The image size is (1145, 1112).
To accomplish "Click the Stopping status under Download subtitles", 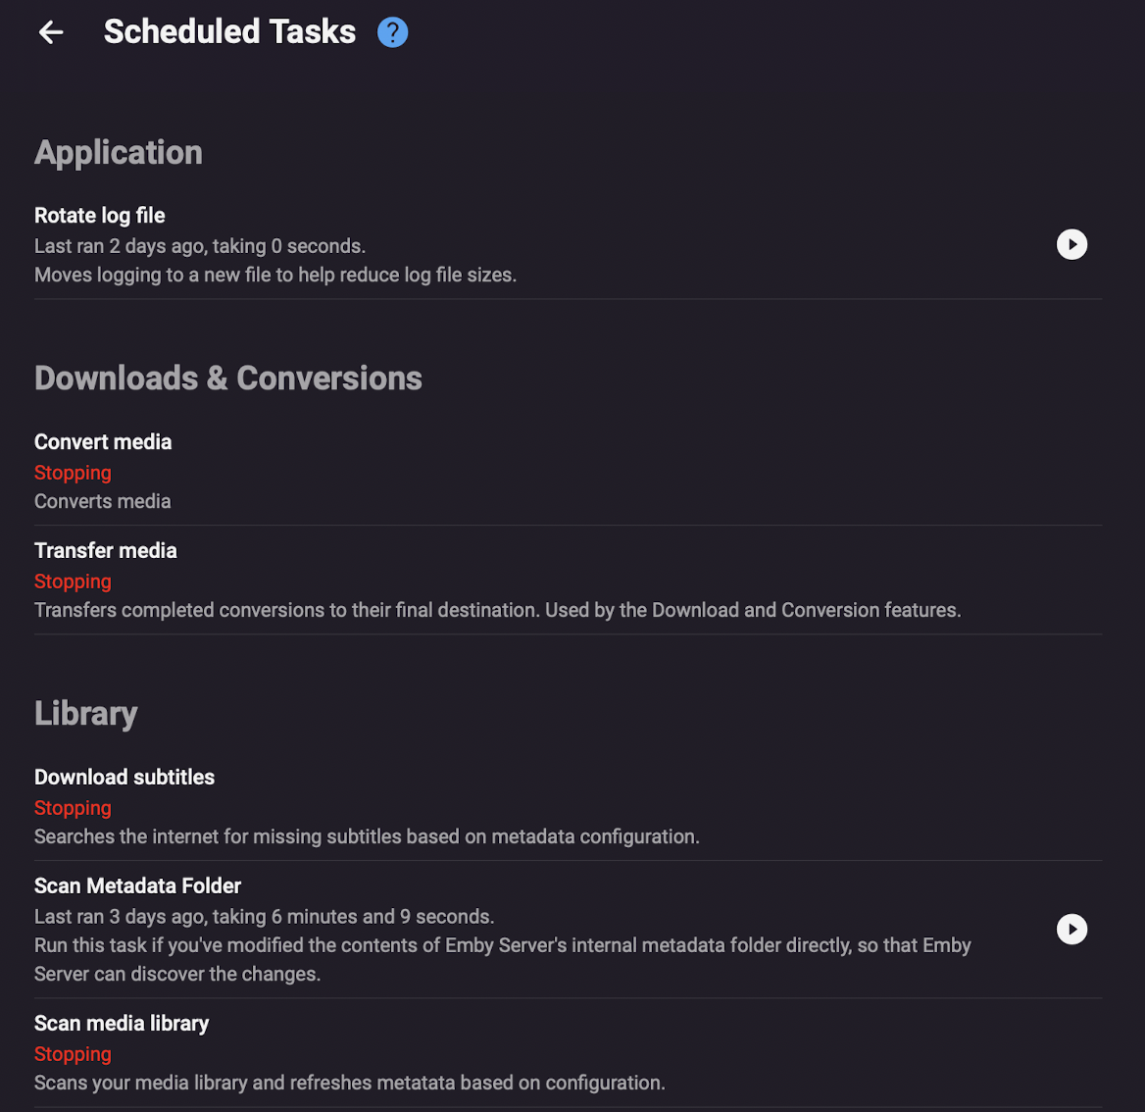I will [x=73, y=807].
